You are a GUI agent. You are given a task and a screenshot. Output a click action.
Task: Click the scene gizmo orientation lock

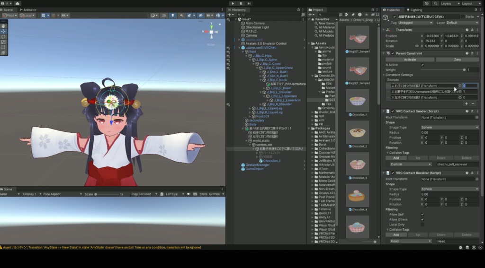tap(220, 24)
